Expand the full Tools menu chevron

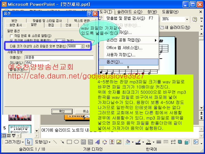(x=128, y=67)
